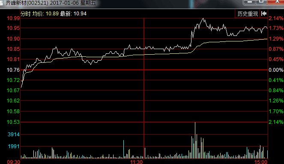Viewport: 284px width, 164px height.
Task: Click the 均价: 10.89 average price readout
Action: point(45,14)
